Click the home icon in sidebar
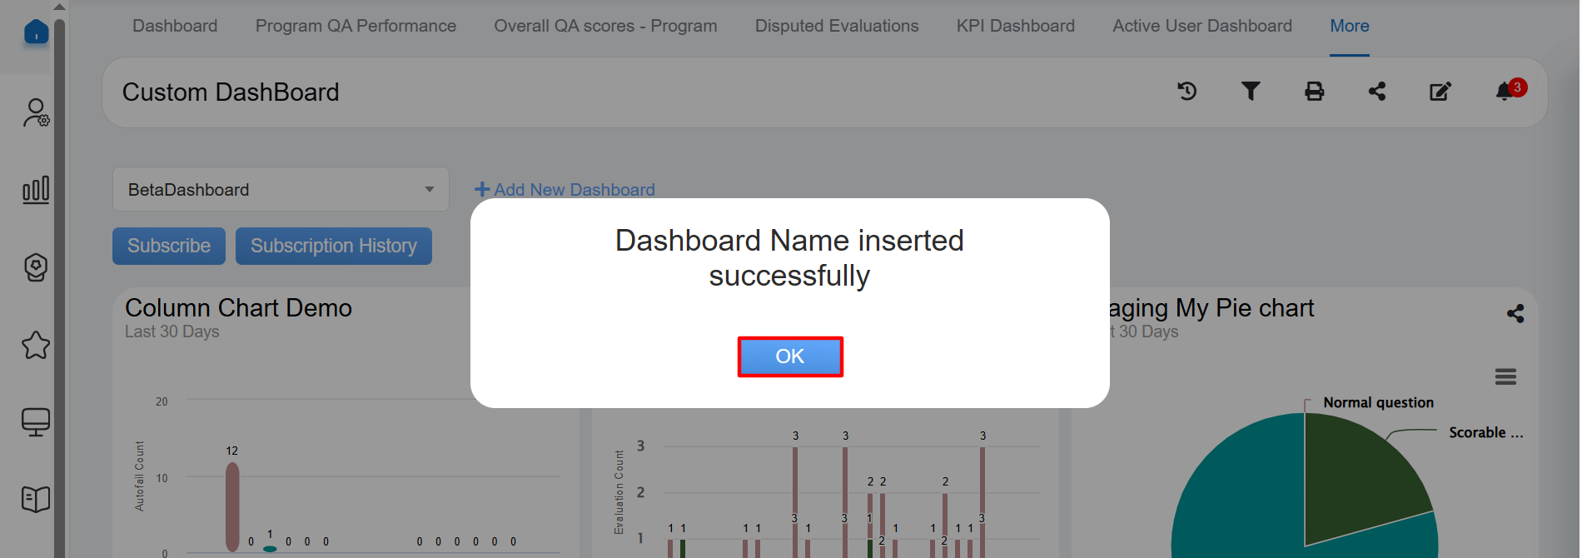 click(x=36, y=32)
